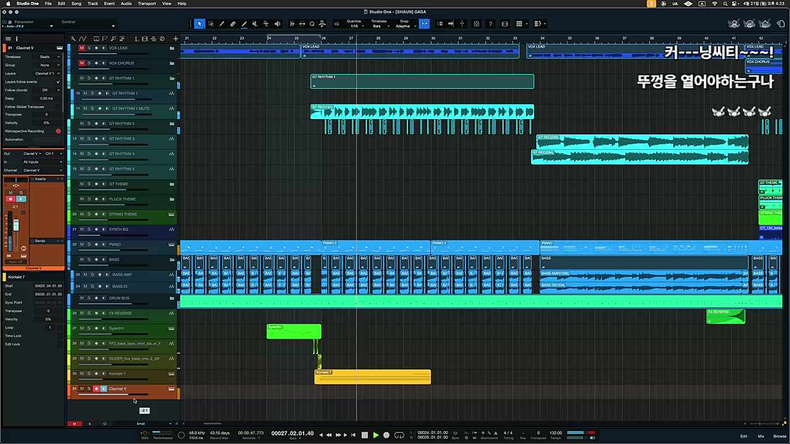The width and height of the screenshot is (790, 444).
Task: Open the File menu
Action: point(48,4)
